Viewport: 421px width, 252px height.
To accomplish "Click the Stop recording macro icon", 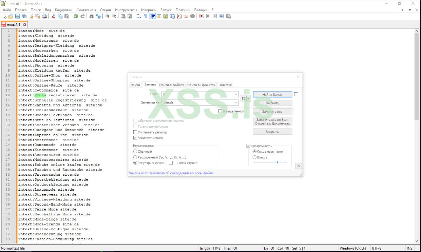I will pyautogui.click(x=208, y=16).
